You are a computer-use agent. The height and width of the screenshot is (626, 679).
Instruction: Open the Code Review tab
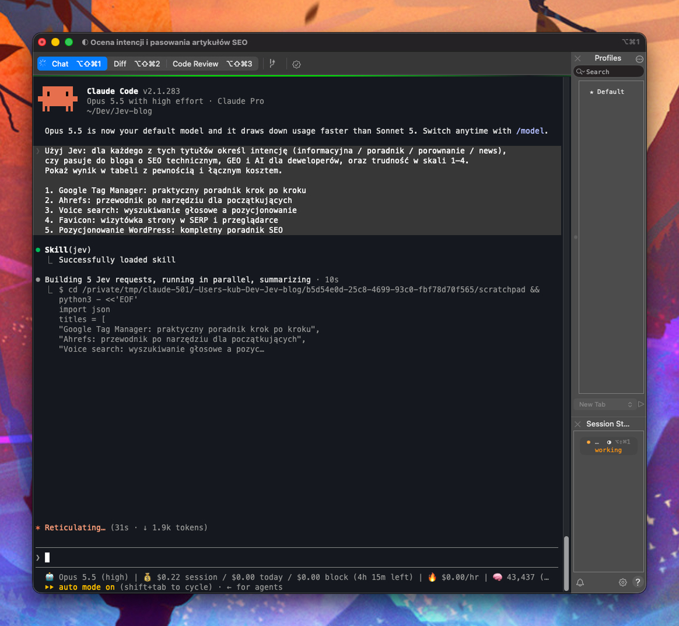(212, 64)
